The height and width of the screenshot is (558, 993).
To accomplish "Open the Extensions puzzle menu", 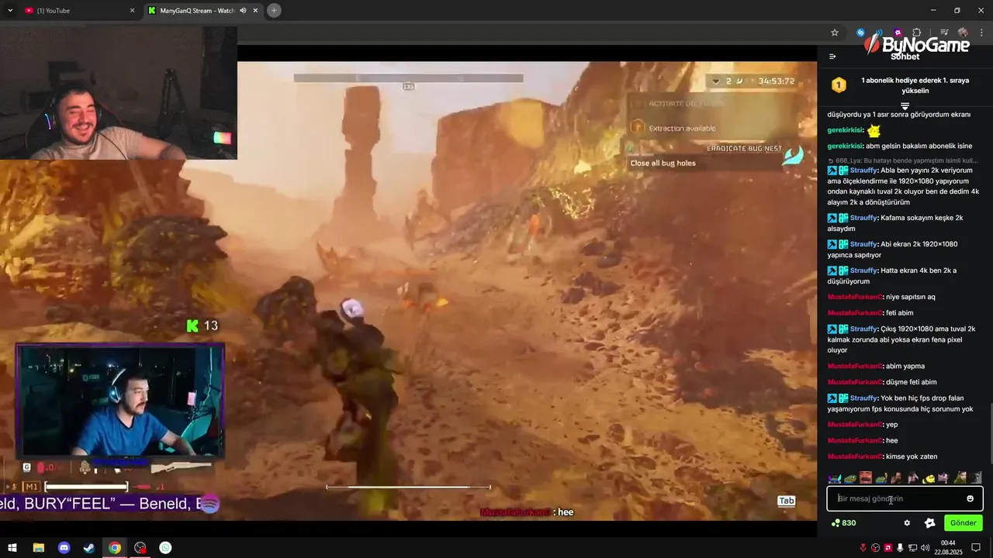I will pos(916,33).
